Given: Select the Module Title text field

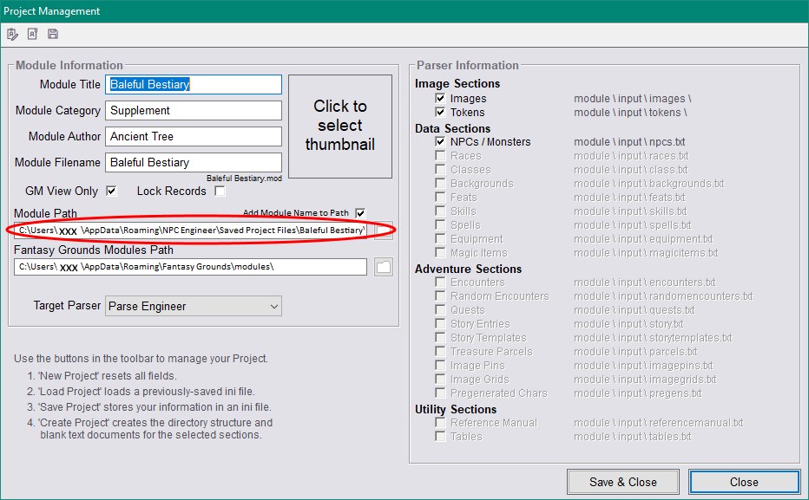Looking at the screenshot, I should point(193,85).
